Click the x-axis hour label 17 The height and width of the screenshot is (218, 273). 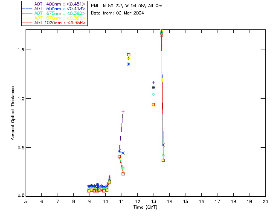pyautogui.click(x=218, y=201)
